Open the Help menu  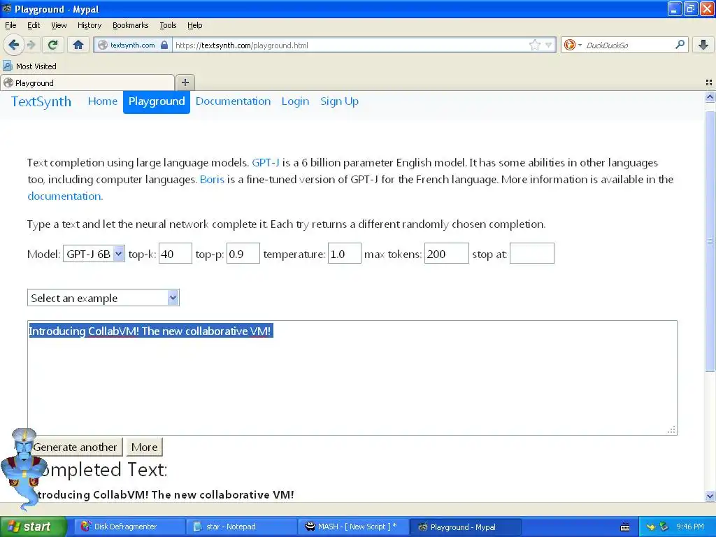tap(195, 25)
